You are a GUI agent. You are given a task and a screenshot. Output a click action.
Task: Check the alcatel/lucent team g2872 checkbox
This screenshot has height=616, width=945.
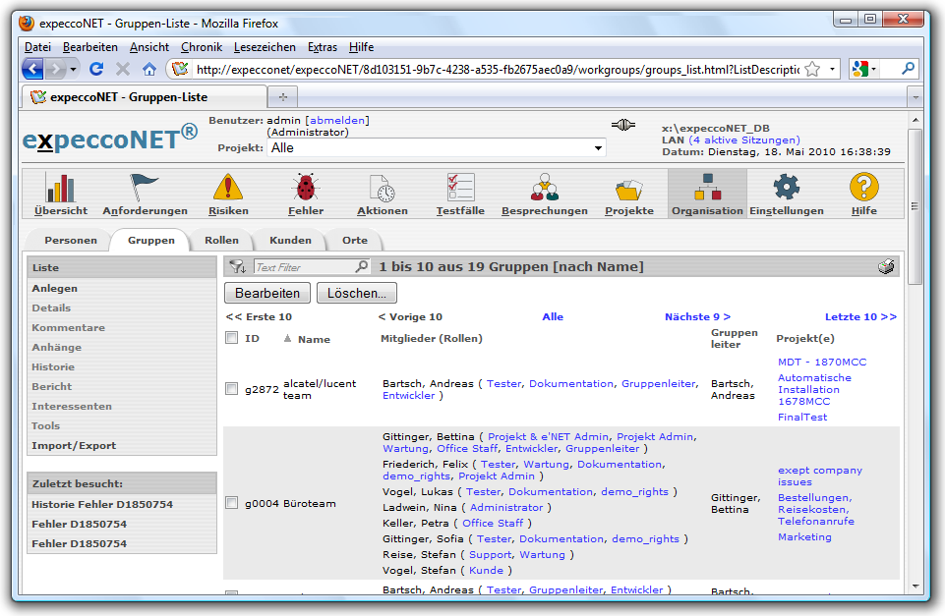(232, 389)
